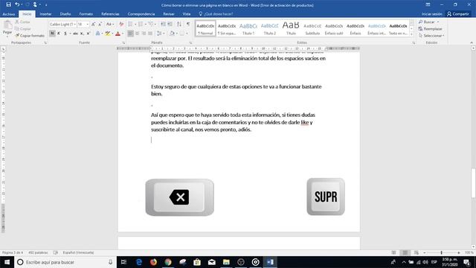Undo the last action

click(x=17, y=4)
